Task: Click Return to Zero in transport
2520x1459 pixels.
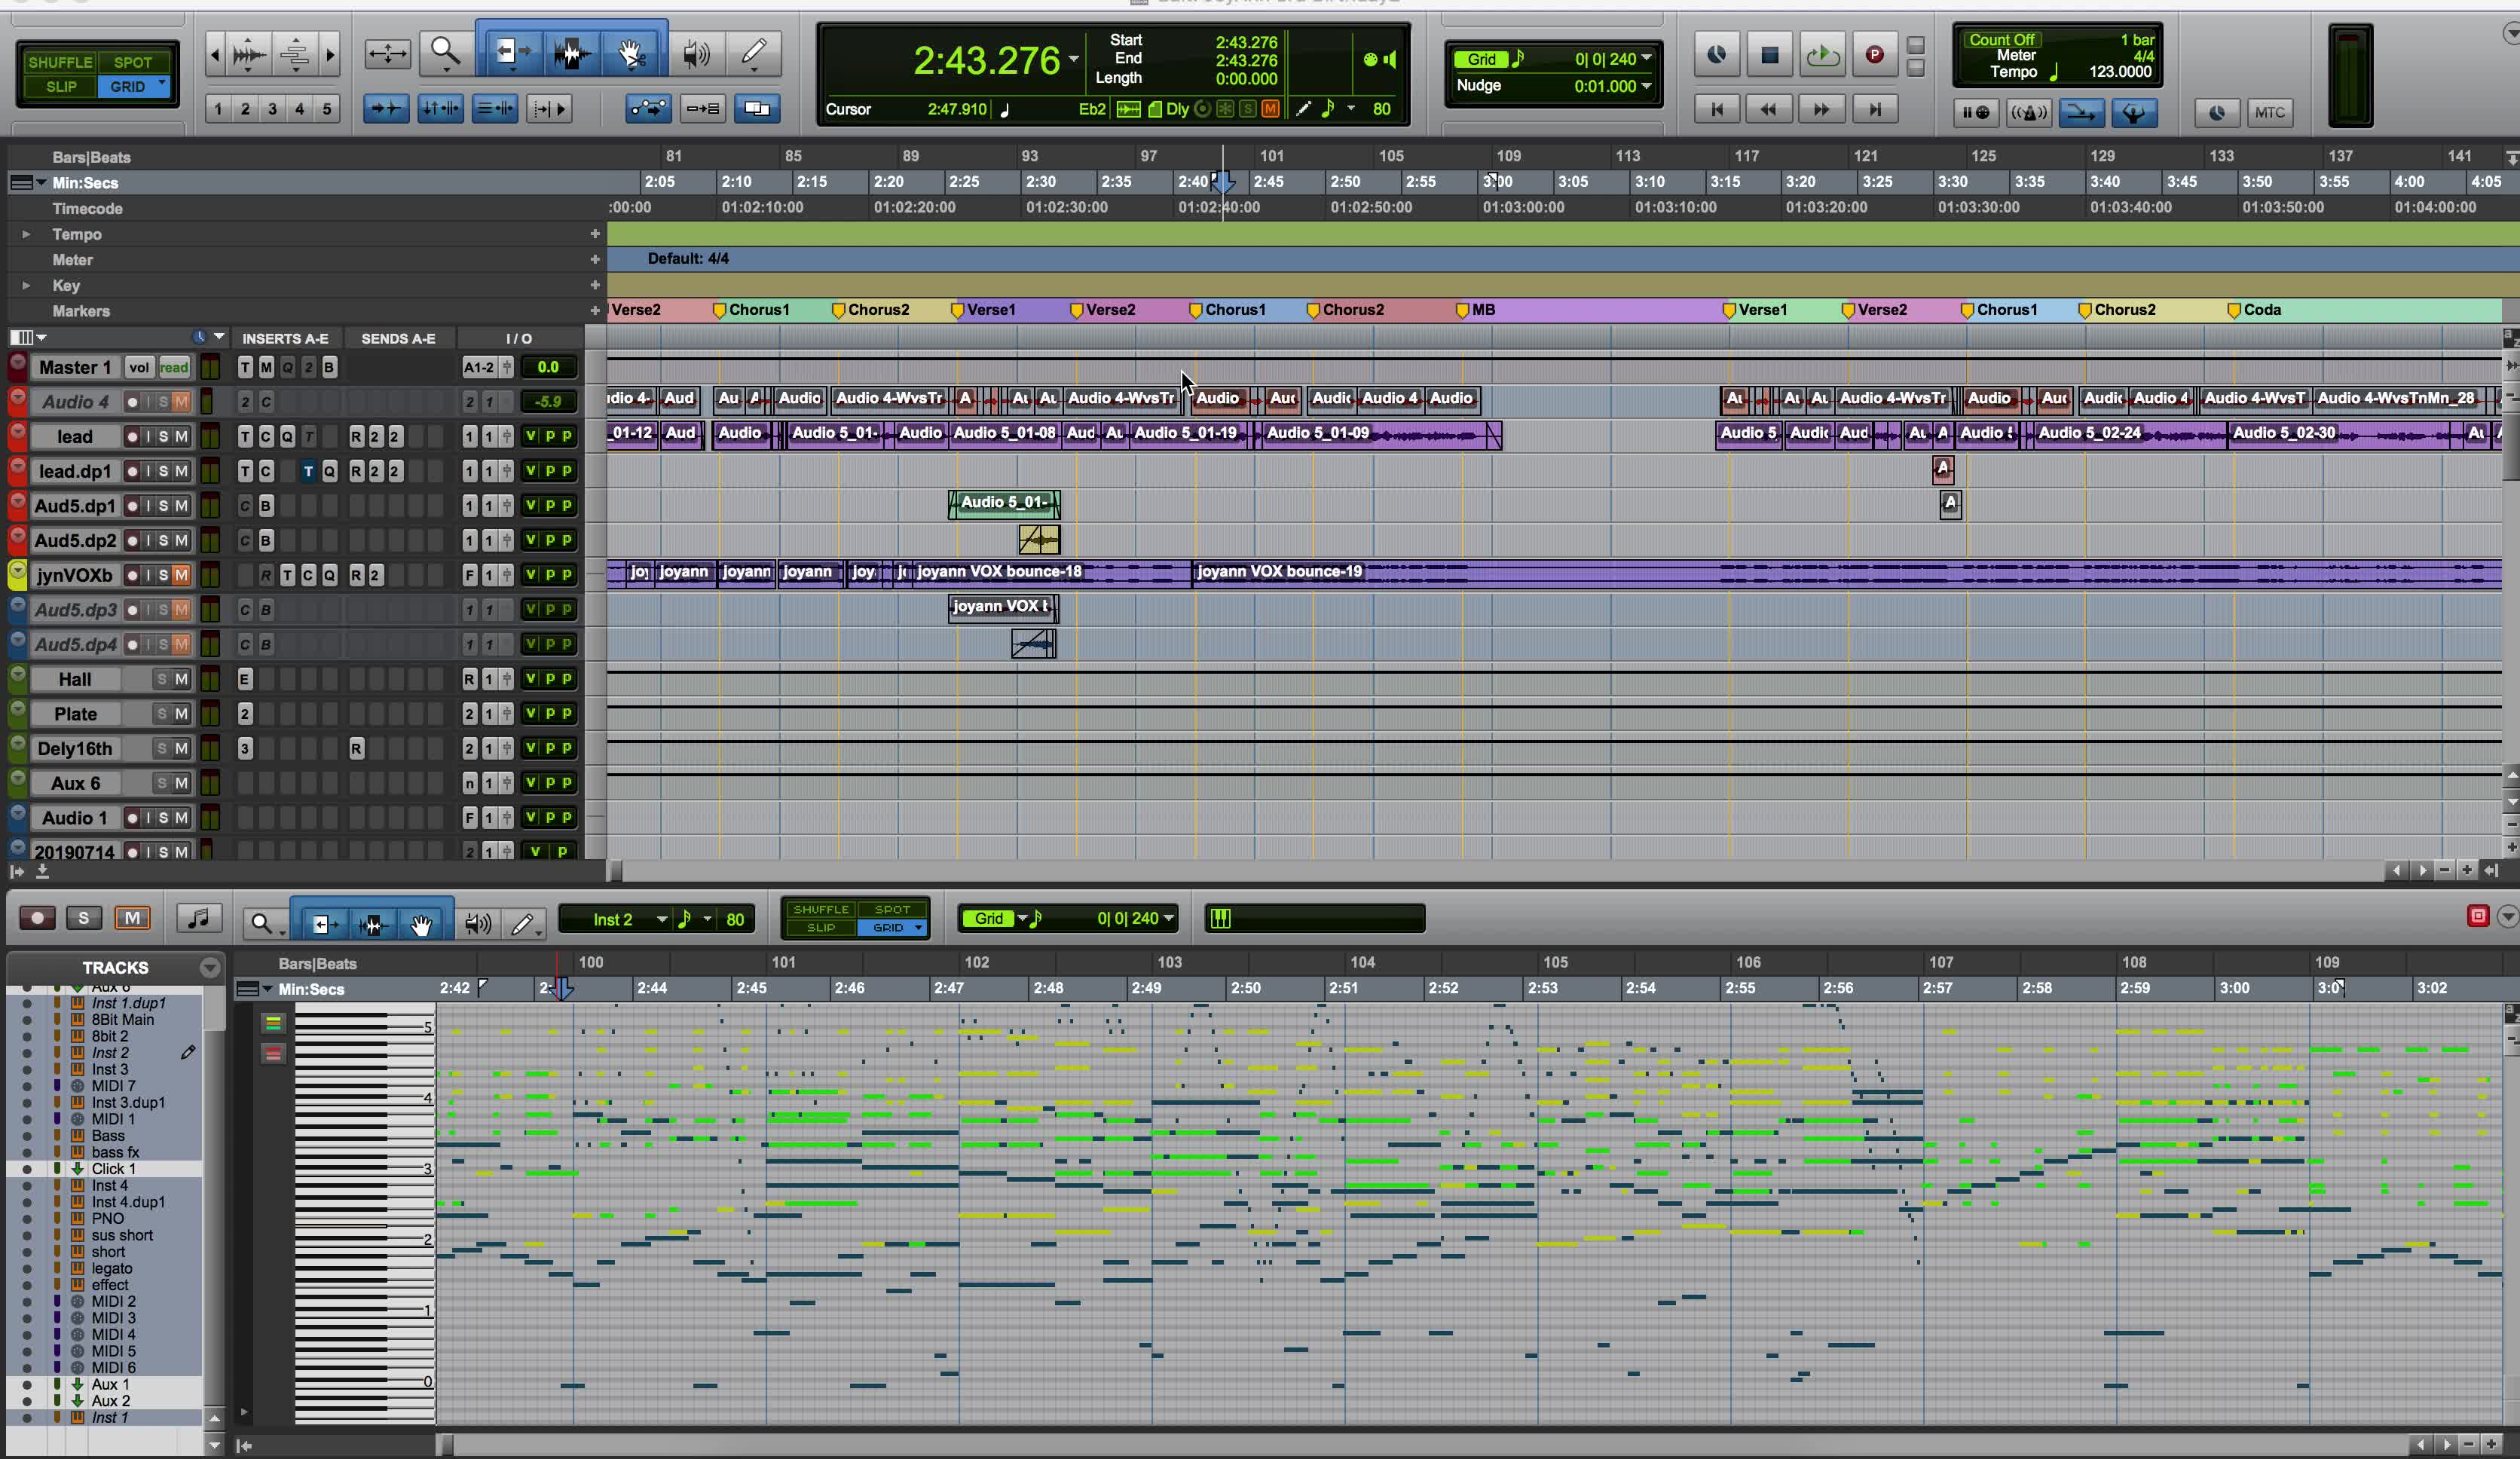Action: 1717,109
